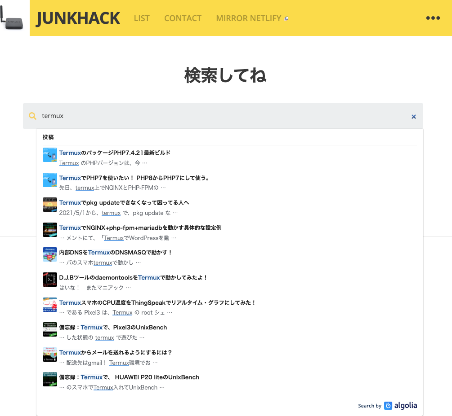452x416 pixels.
Task: Click thumbnail for NGINX+php-fpm+mariadb result
Action: tap(50, 230)
